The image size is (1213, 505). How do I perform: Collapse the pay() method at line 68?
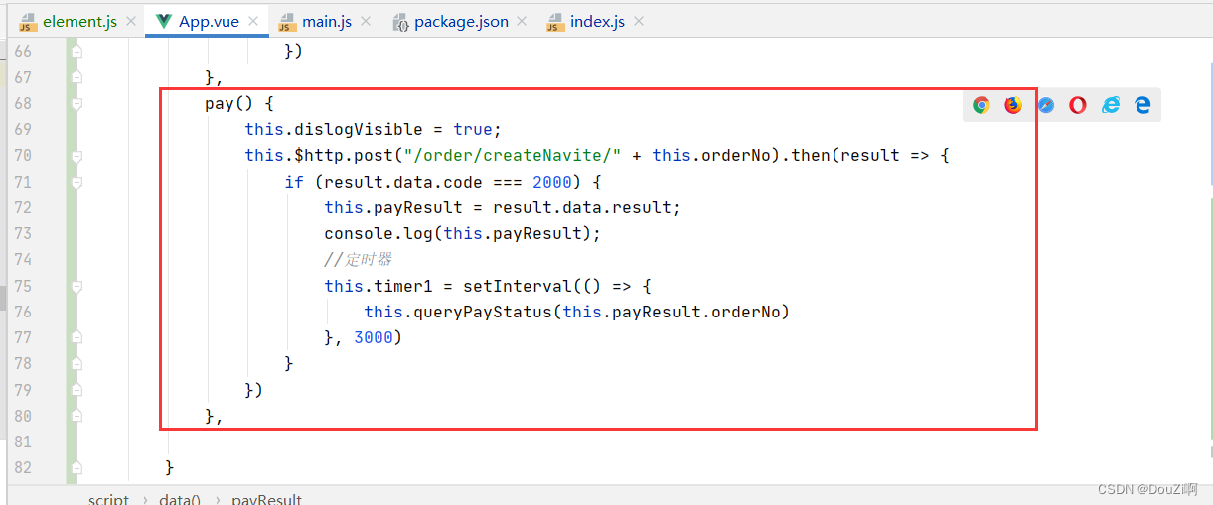click(76, 103)
